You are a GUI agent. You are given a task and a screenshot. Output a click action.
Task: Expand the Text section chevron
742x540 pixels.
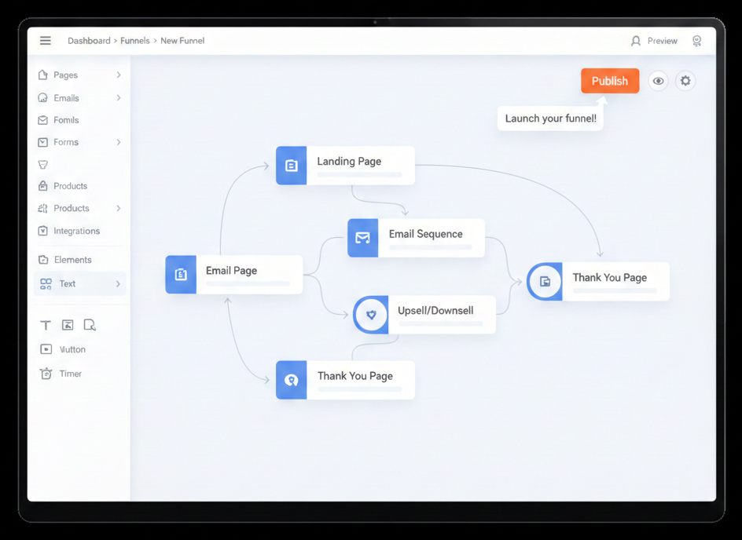coord(119,283)
